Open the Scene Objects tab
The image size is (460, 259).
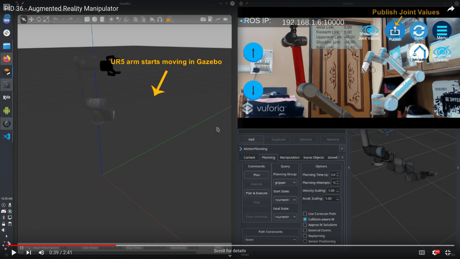[x=313, y=157]
